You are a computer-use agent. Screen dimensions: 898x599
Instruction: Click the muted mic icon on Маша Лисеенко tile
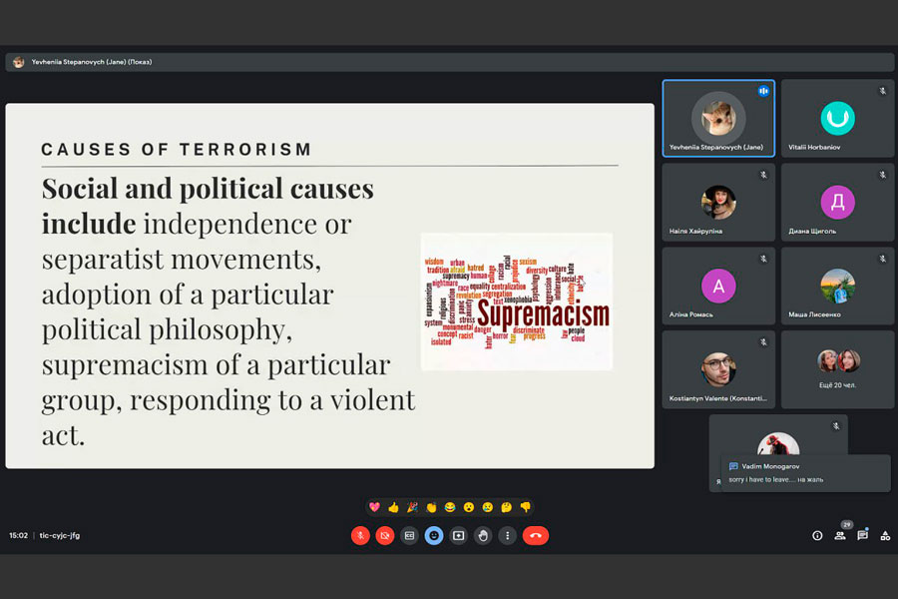(x=883, y=259)
